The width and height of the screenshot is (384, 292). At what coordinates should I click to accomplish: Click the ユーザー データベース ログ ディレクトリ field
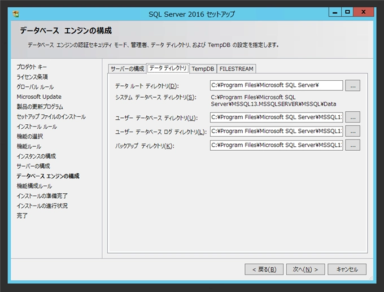pyautogui.click(x=277, y=131)
